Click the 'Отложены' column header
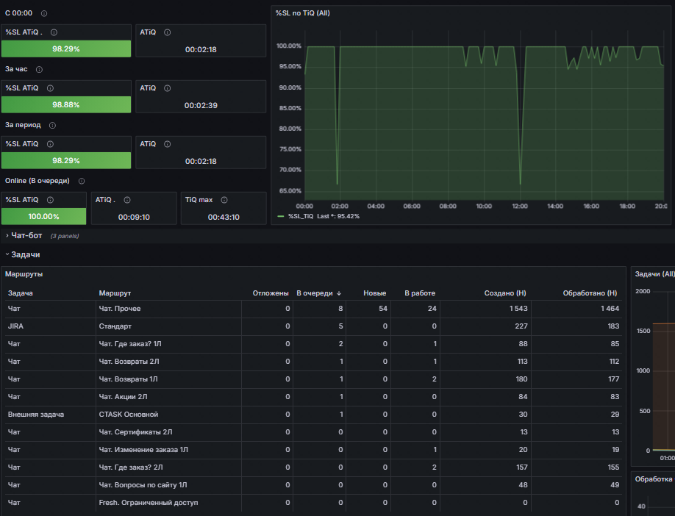Screen dimensions: 675x516 click(x=271, y=293)
